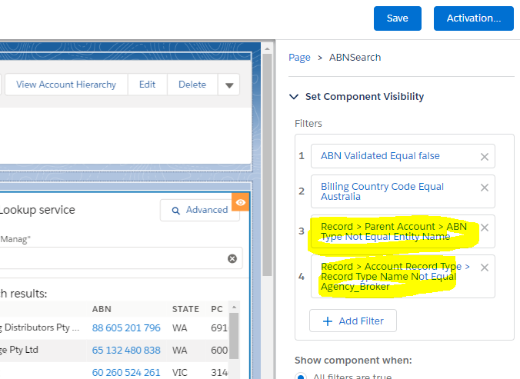Remove the ABN Validated filter
Screen dimensions: 520x379
click(x=485, y=156)
